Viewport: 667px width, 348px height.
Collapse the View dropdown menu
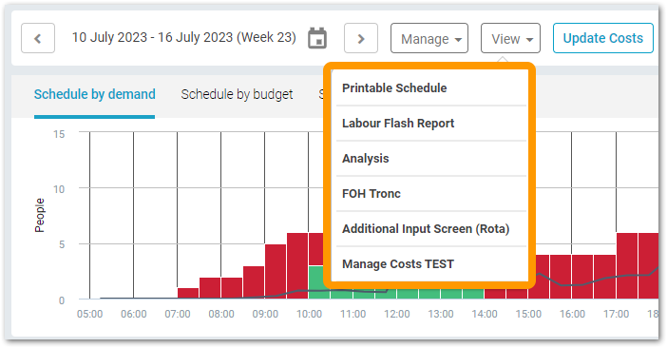pos(510,38)
